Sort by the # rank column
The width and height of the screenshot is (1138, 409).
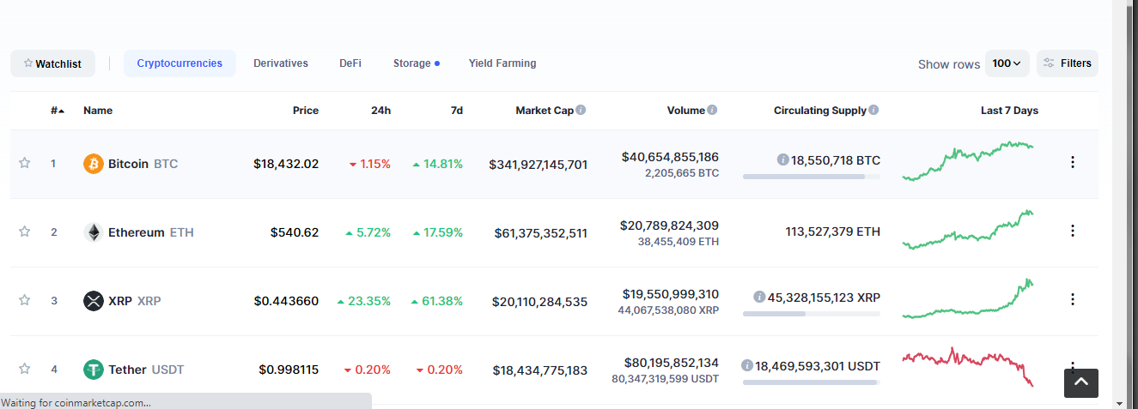[x=58, y=111]
